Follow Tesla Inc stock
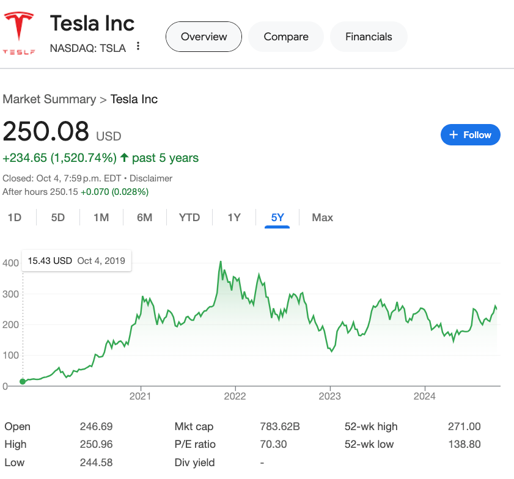Image resolution: width=514 pixels, height=479 pixels. pyautogui.click(x=470, y=135)
